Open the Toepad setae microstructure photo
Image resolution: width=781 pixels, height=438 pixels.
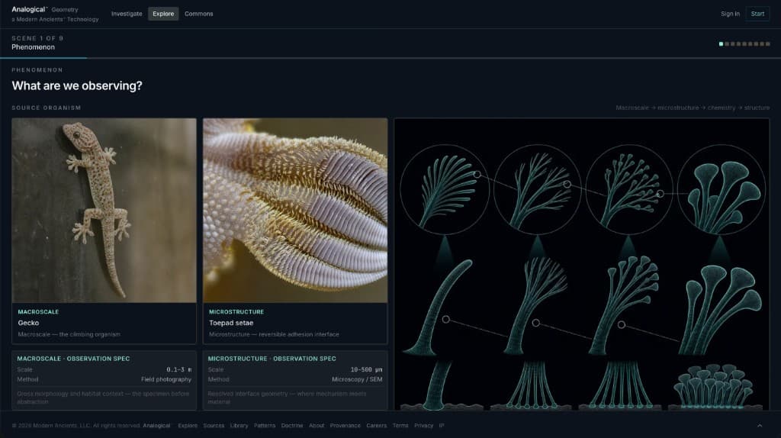295,211
